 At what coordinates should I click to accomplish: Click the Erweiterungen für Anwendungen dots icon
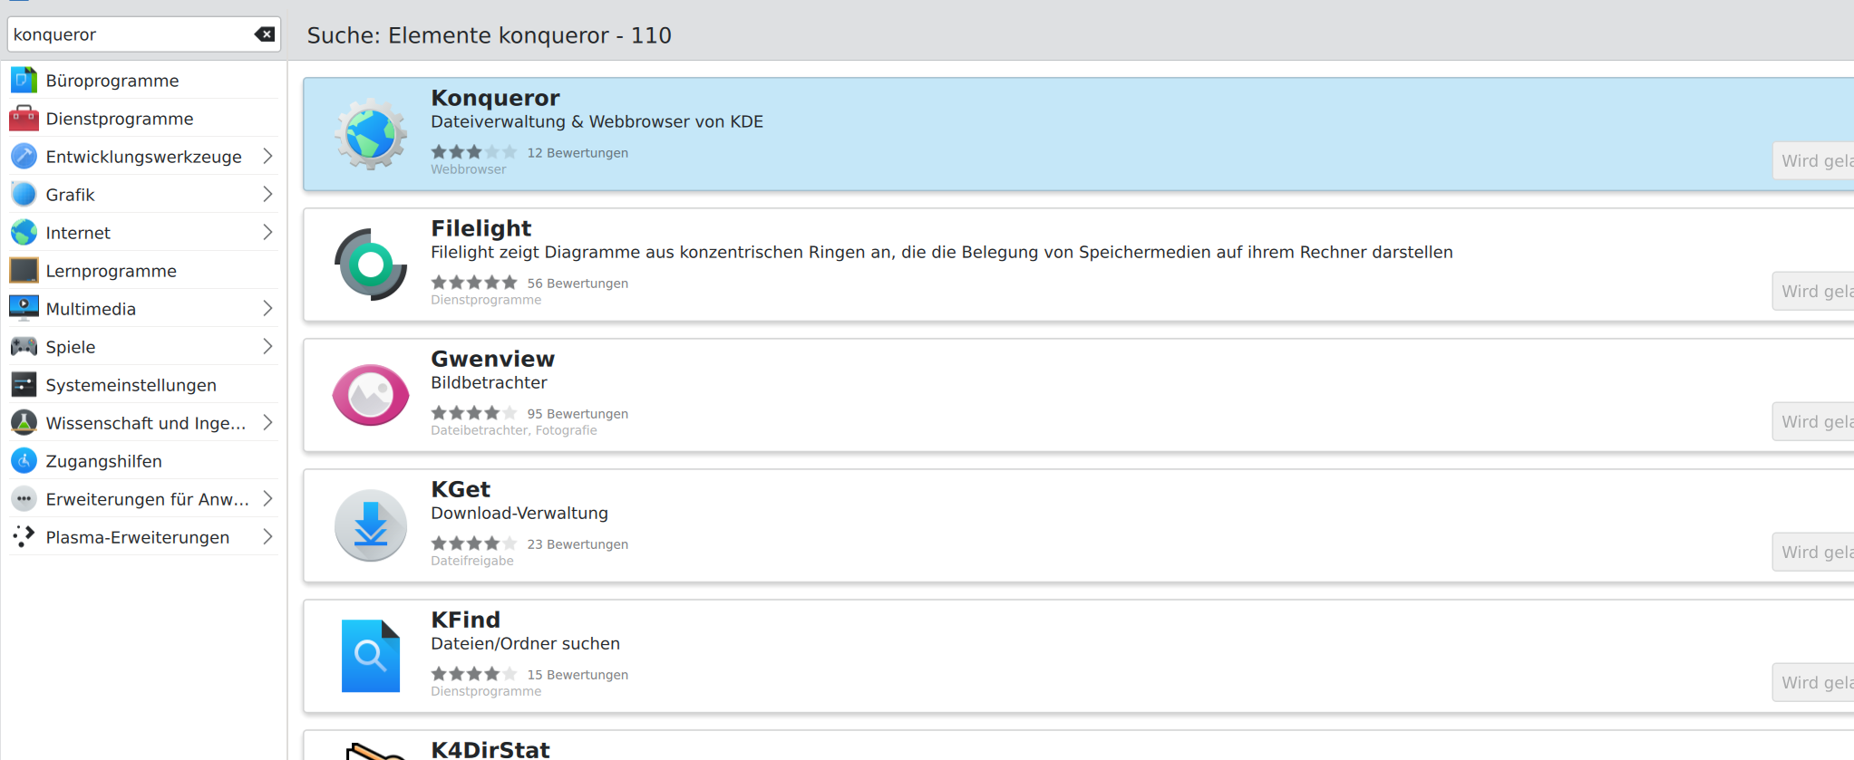click(x=24, y=499)
